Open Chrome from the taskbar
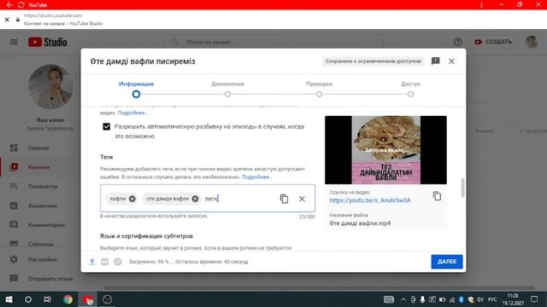This screenshot has width=547, height=307. click(x=68, y=299)
